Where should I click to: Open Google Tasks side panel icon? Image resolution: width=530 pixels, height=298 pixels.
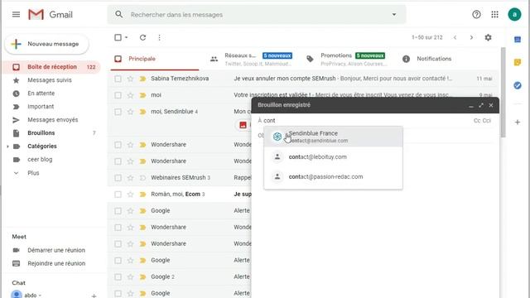[518, 85]
